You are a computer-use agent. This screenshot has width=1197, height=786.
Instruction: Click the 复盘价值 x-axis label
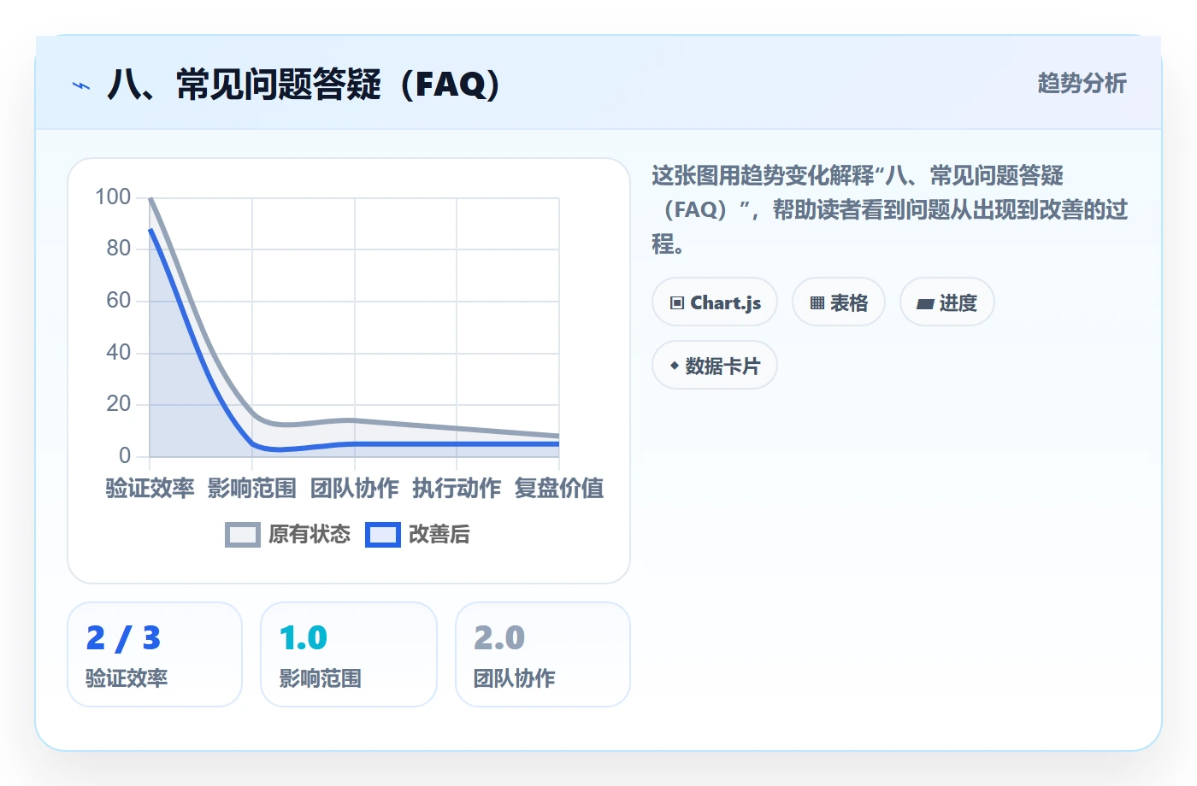click(559, 488)
